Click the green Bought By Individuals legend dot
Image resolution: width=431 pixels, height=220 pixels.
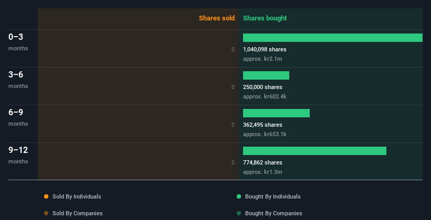point(239,196)
